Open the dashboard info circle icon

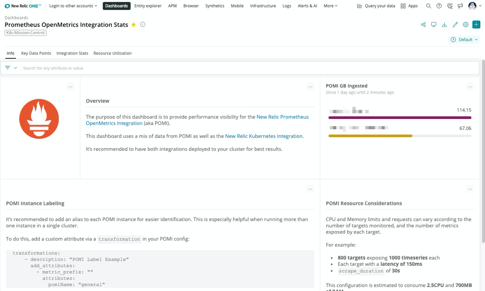143,24
